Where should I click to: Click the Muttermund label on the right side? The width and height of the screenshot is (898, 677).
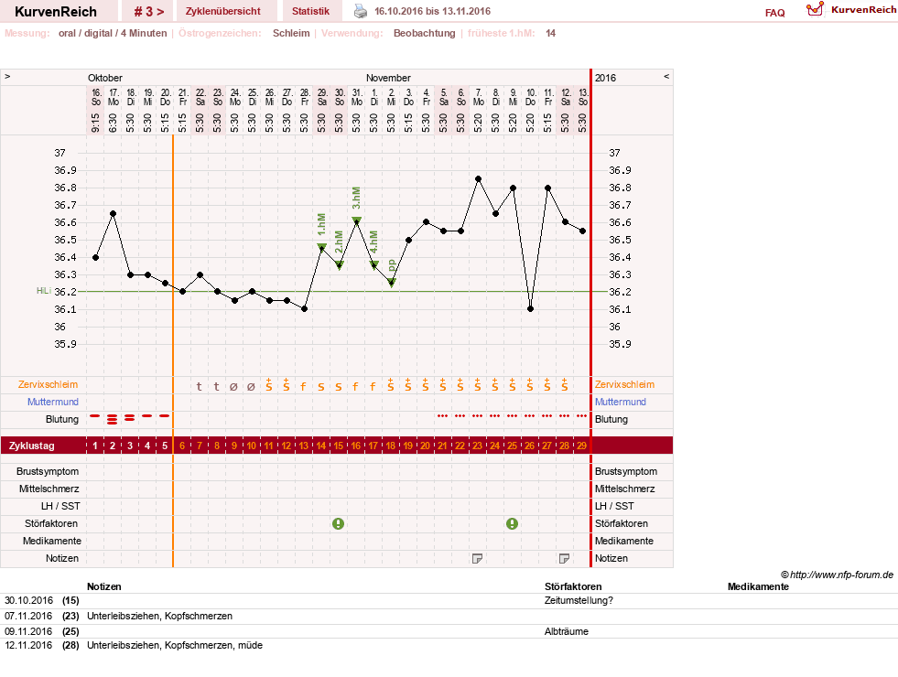(x=621, y=402)
